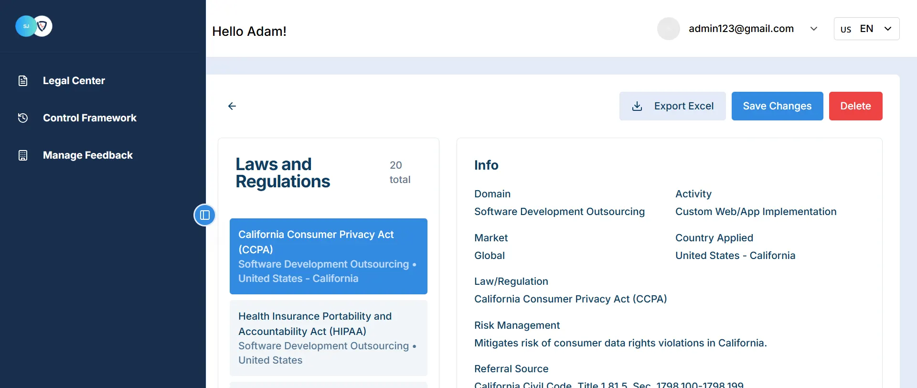Click the red Delete button
Screen dimensions: 917x388
pos(855,106)
